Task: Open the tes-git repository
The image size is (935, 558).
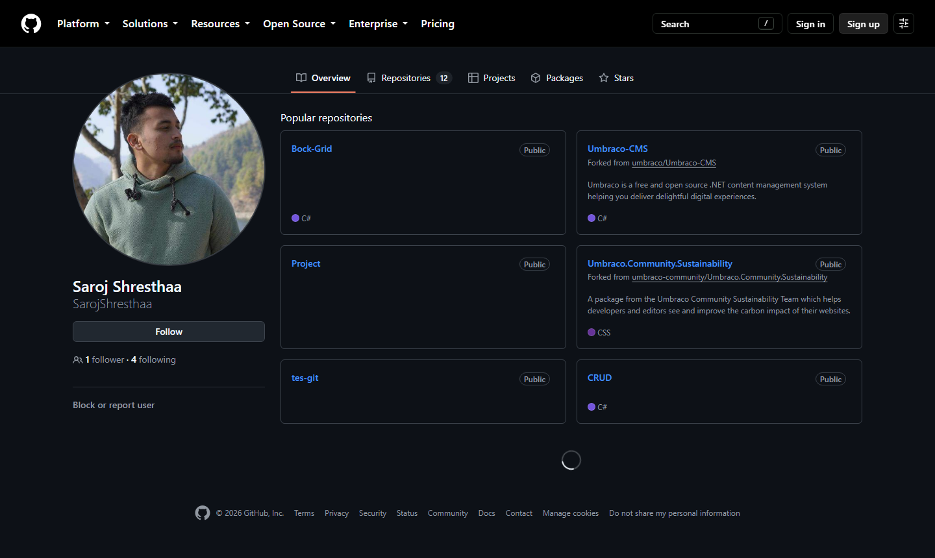Action: [305, 378]
